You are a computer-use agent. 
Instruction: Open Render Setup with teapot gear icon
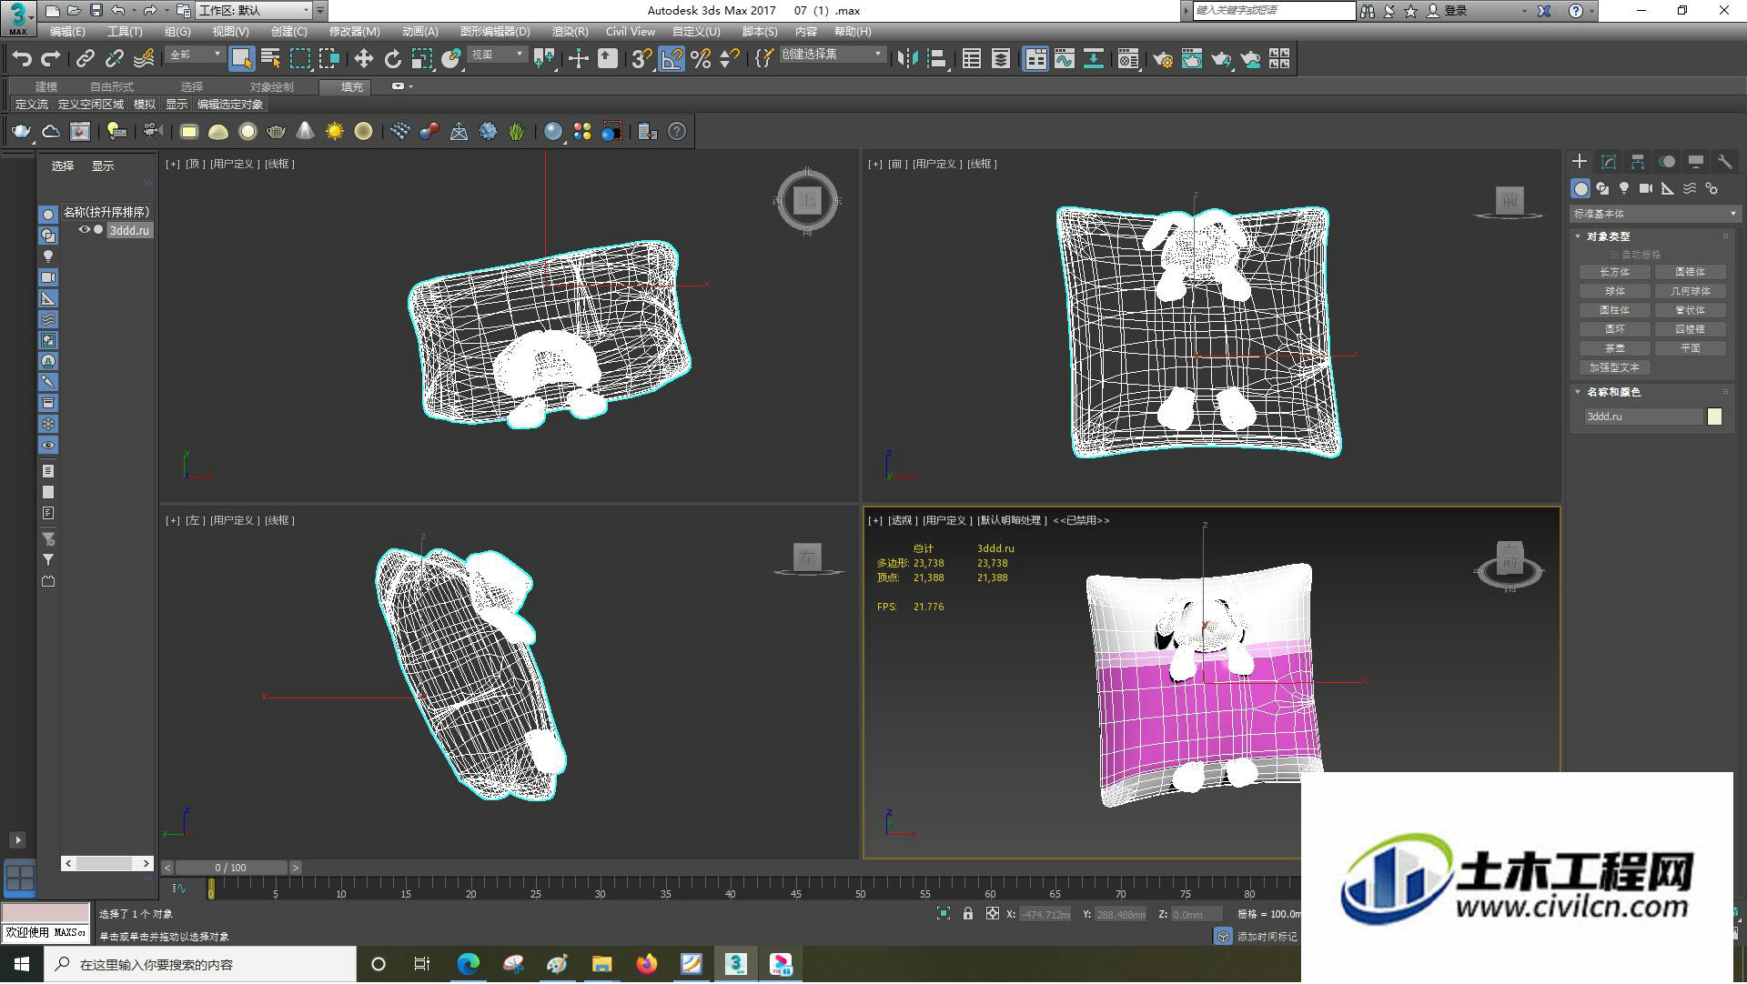pos(1162,59)
